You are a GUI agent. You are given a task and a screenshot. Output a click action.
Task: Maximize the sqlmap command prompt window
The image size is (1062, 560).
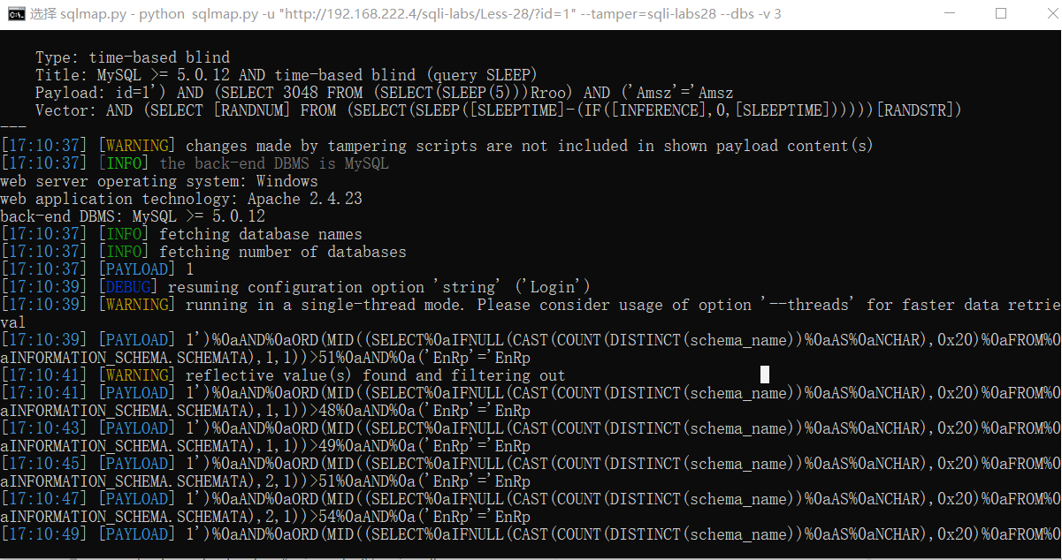pos(1000,13)
